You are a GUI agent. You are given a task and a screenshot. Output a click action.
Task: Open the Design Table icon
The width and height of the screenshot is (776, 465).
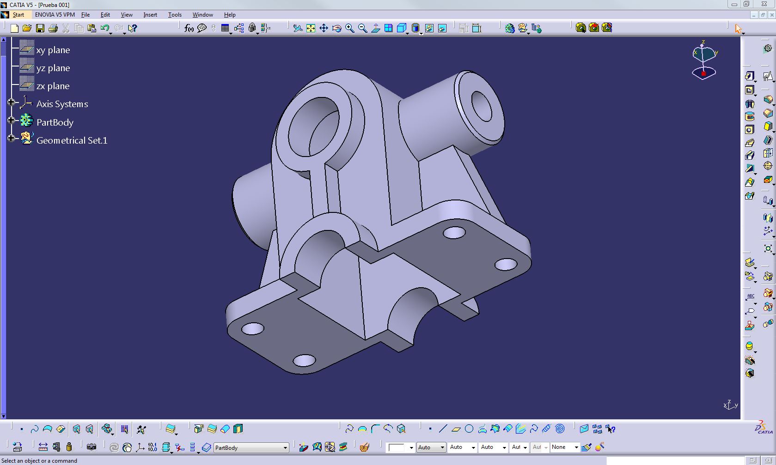(225, 28)
